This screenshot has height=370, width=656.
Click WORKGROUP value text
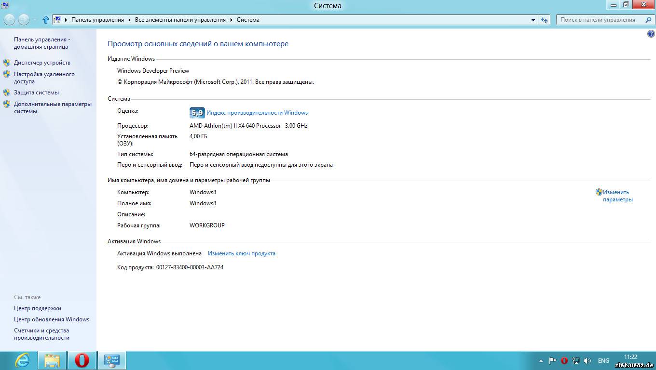point(207,225)
